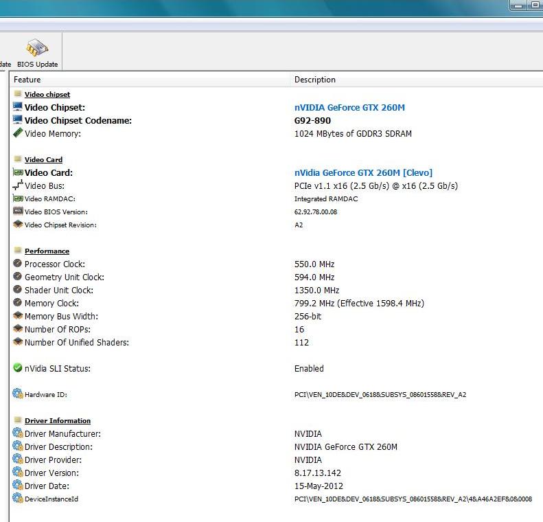Click the gear icon beside Hardware ID
543x522 pixels.
[18, 394]
